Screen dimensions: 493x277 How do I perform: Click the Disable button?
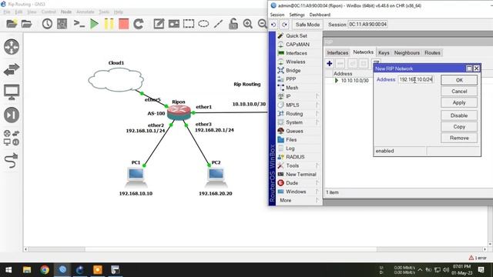(x=459, y=115)
